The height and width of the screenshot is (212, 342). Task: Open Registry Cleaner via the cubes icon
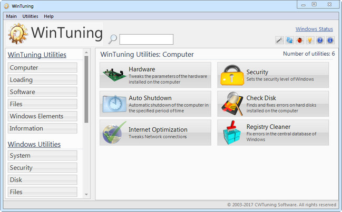click(x=232, y=133)
